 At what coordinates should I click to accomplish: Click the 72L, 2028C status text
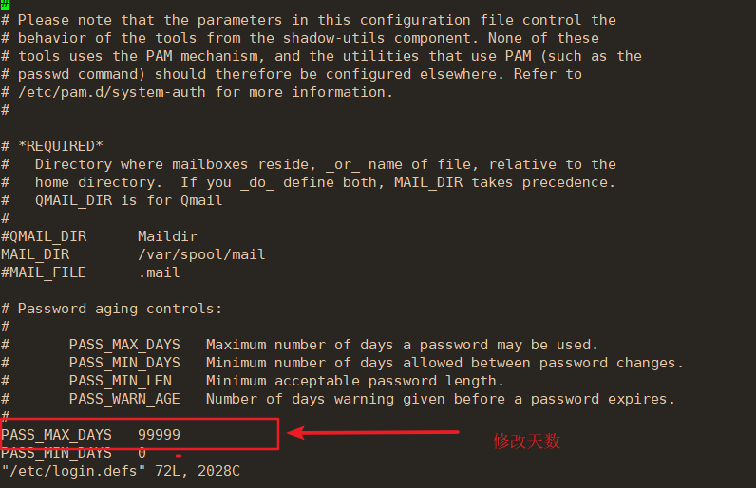[x=198, y=471]
